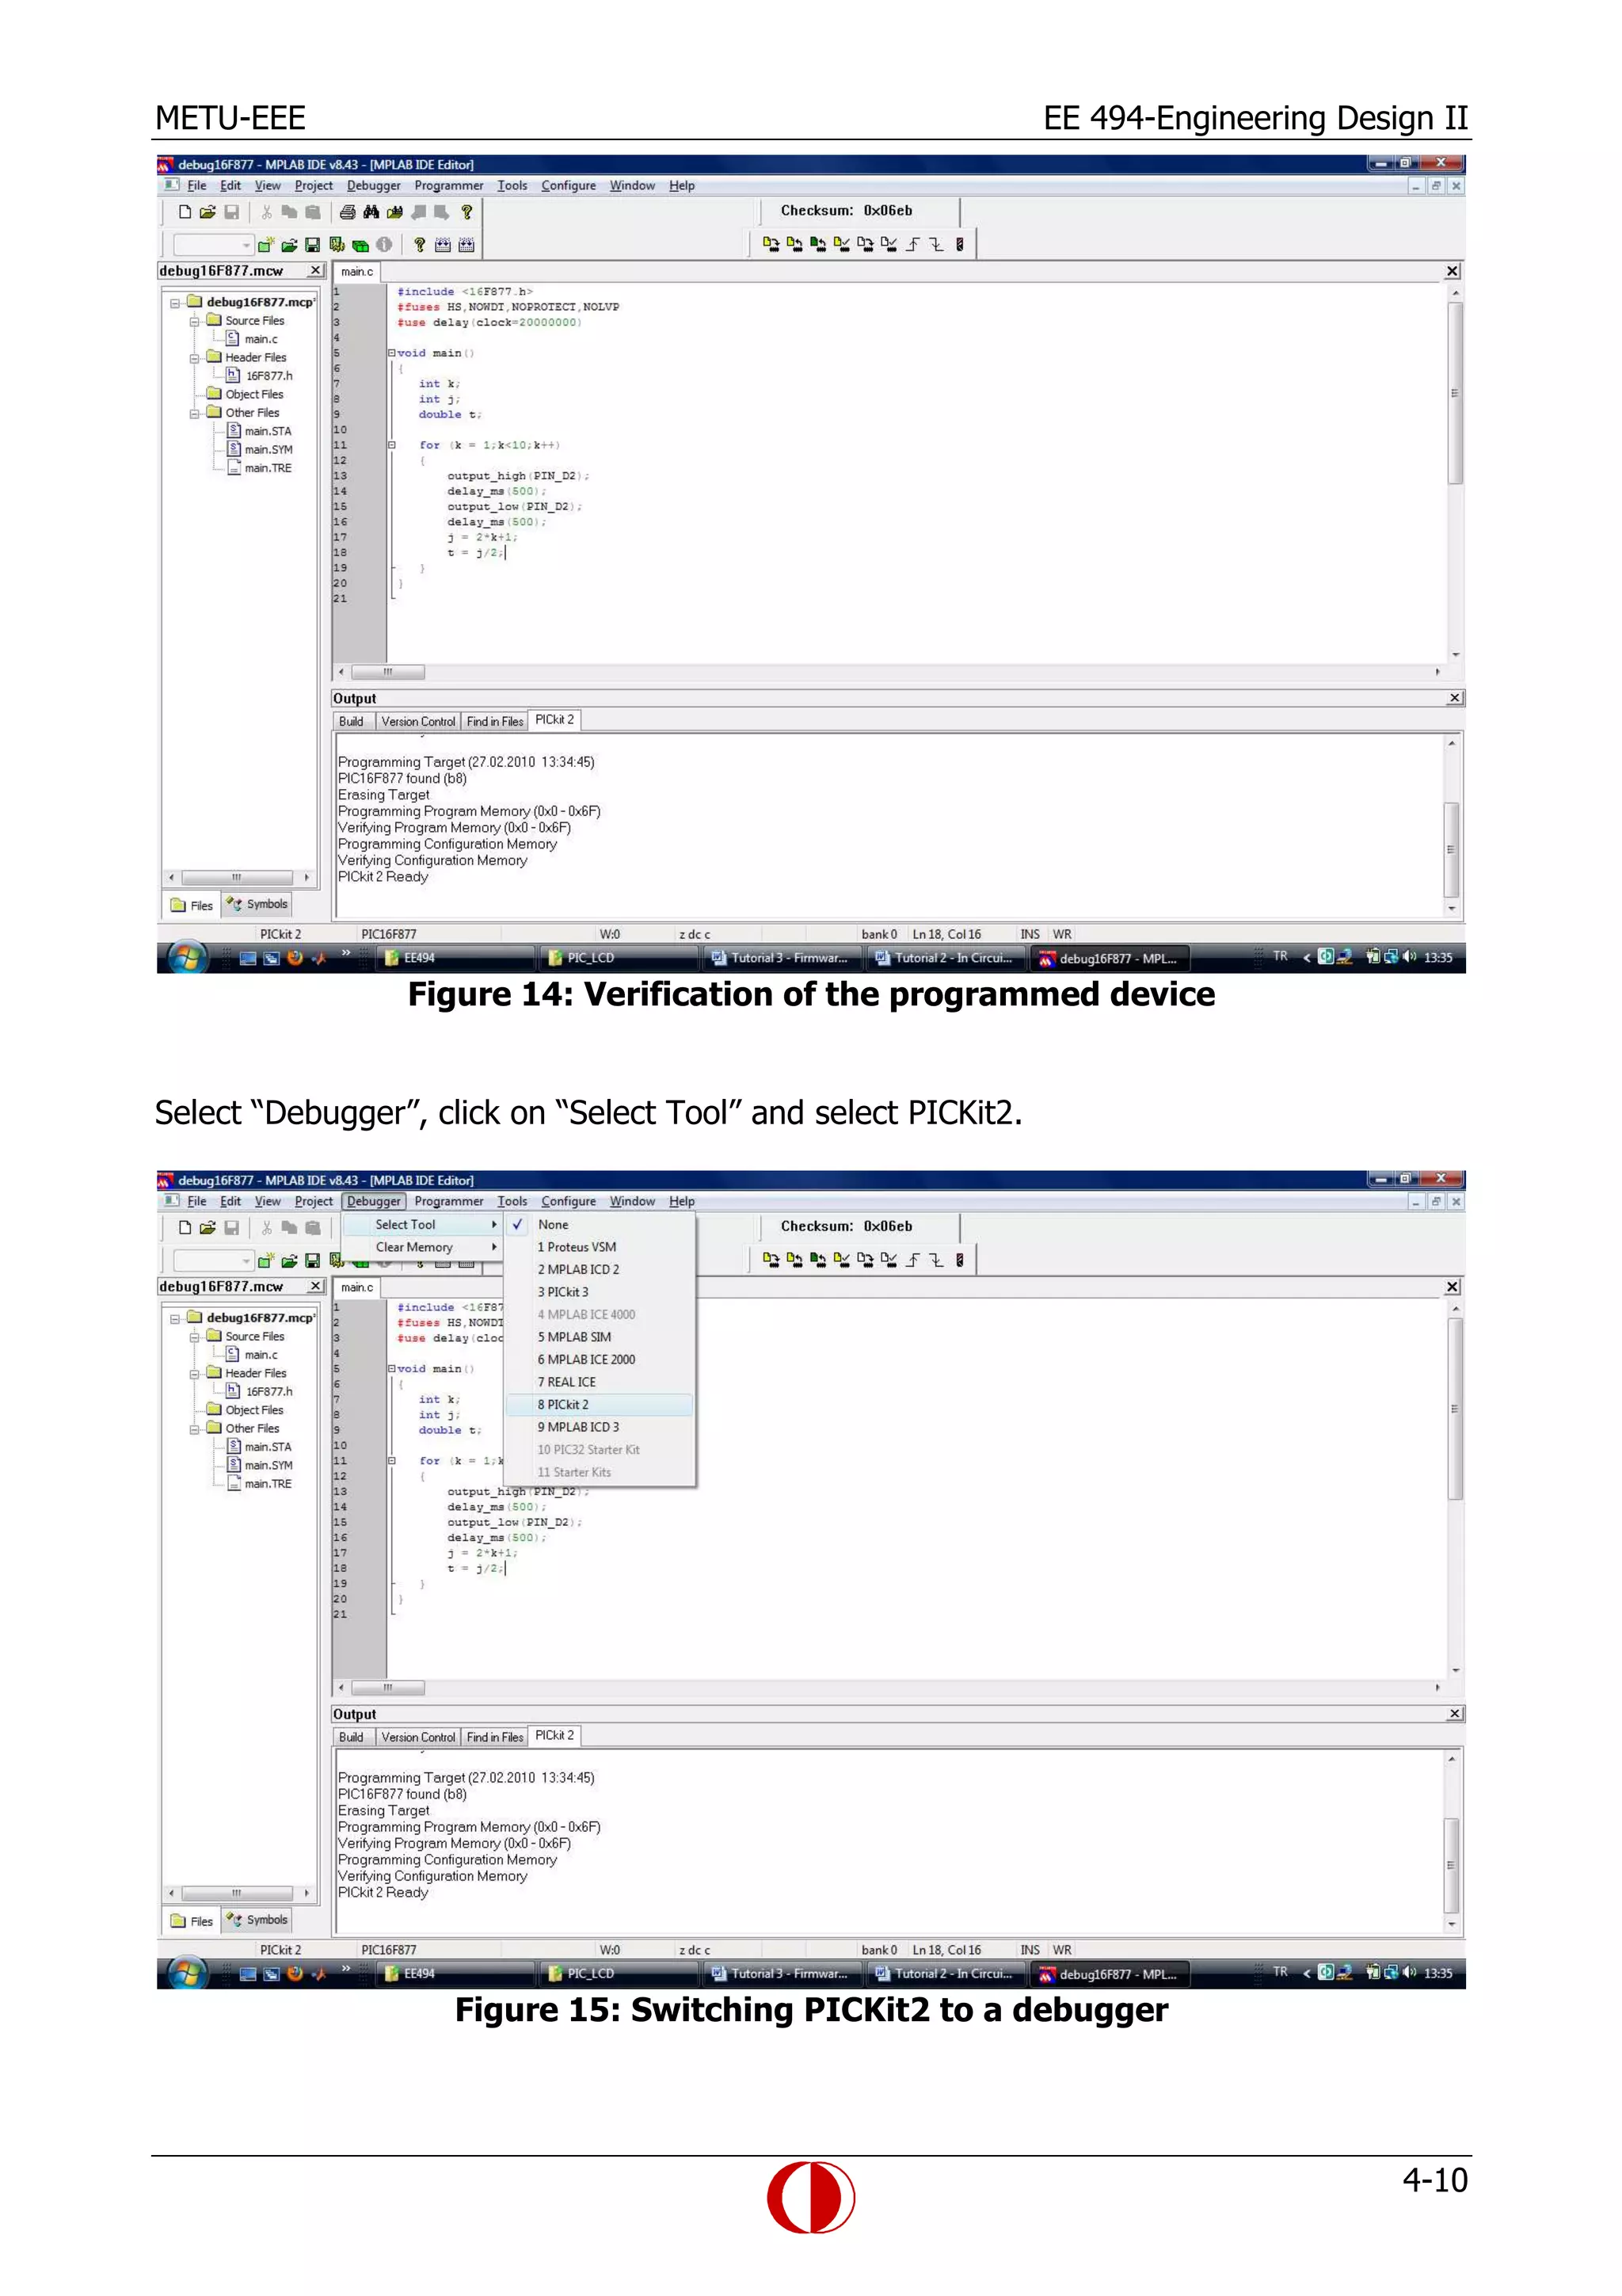Click Find binoculars icon in Figure 14 toolbar
1622x2296 pixels.
371,212
